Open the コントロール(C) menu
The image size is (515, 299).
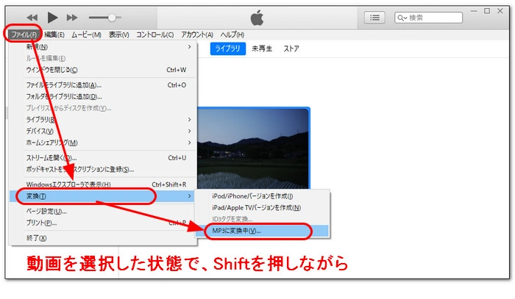[x=154, y=35]
